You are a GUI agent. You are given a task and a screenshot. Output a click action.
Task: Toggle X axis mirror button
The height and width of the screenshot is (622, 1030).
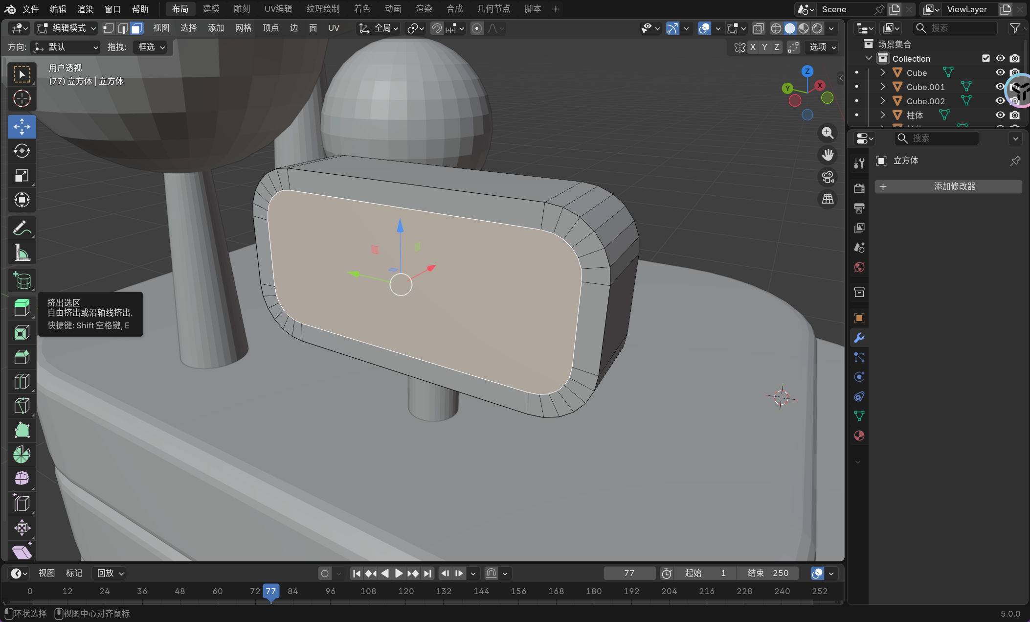click(x=753, y=47)
